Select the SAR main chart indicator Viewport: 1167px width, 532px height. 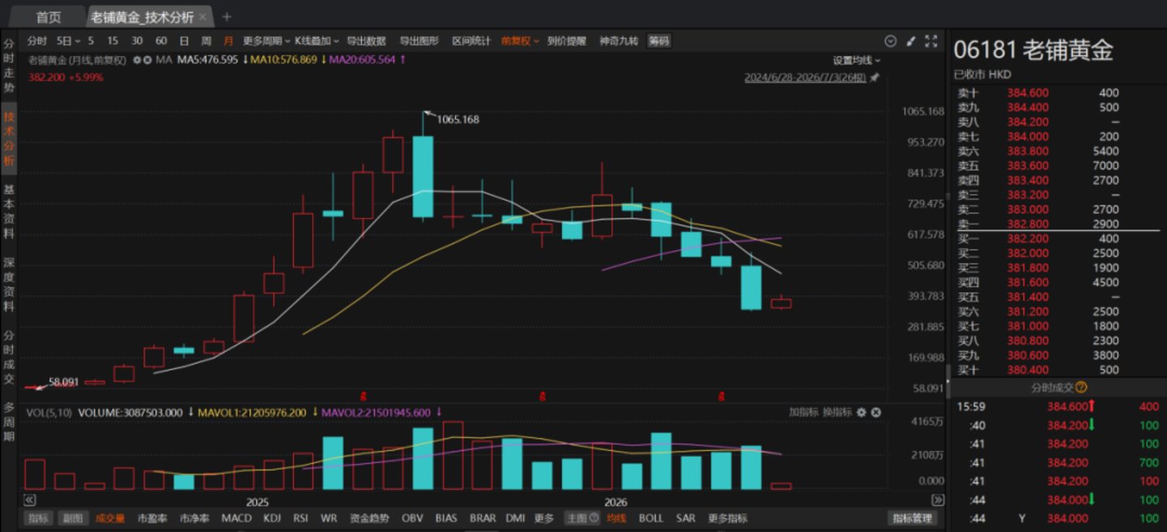[x=686, y=518]
